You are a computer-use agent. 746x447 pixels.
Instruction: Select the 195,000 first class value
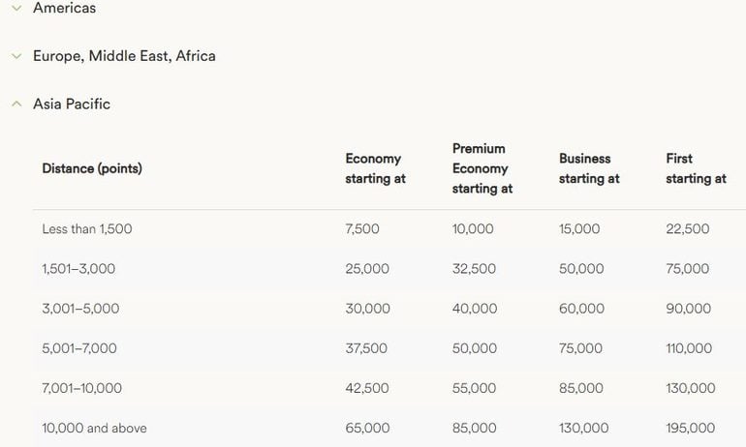tap(690, 428)
